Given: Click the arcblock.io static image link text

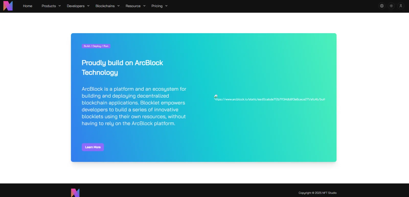Looking at the screenshot, I should (270, 99).
